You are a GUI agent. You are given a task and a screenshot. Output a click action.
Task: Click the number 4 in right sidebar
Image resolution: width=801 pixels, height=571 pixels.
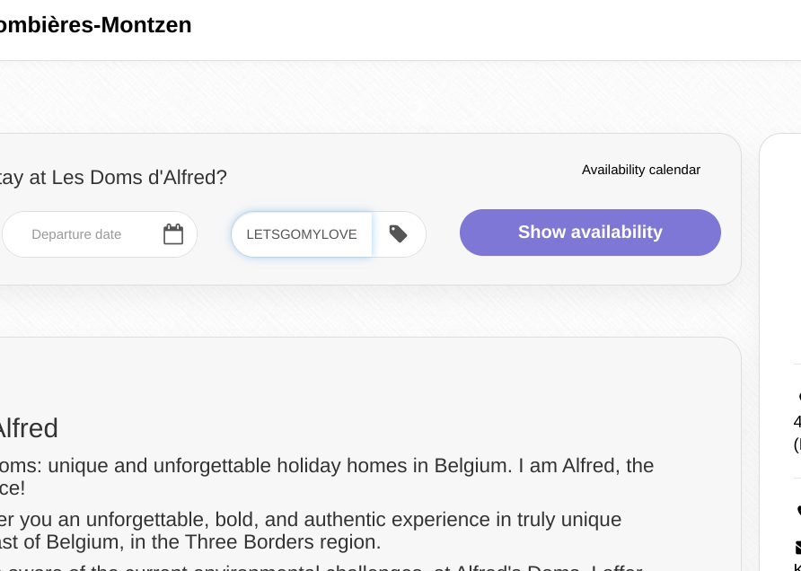pos(797,422)
